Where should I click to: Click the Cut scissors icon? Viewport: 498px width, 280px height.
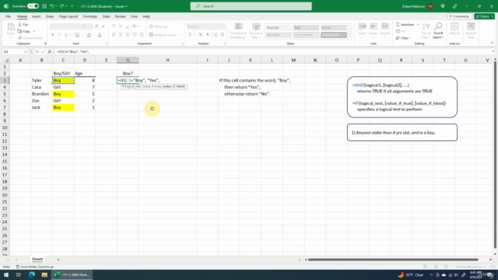coord(19,24)
